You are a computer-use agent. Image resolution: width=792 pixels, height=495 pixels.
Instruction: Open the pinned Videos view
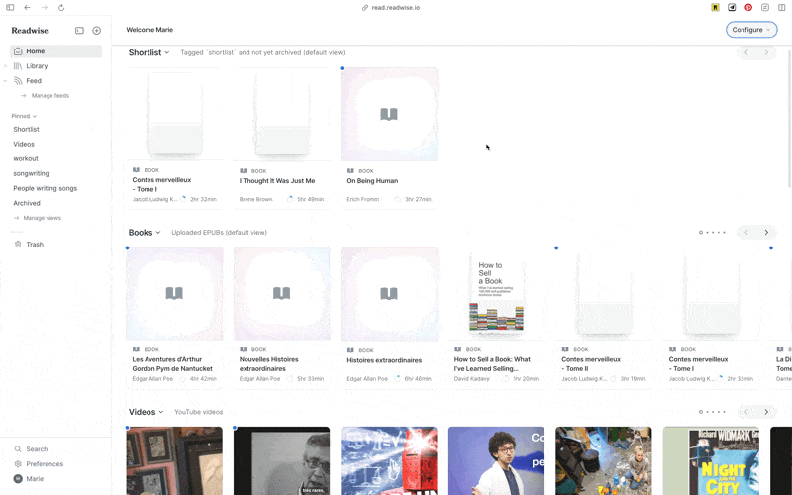[x=24, y=144]
